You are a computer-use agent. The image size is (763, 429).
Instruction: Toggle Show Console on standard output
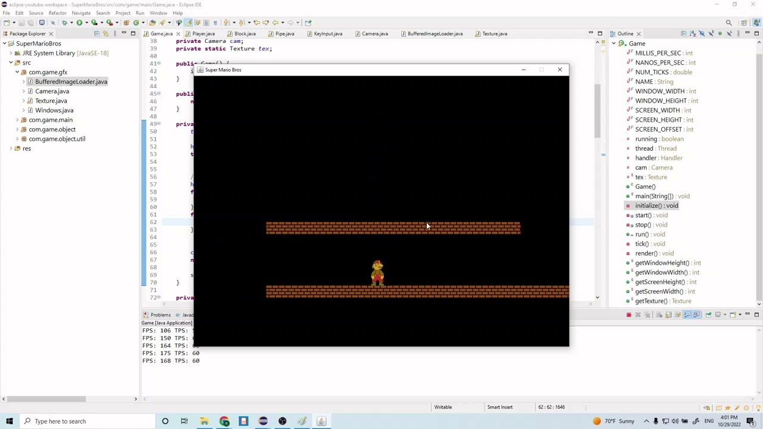tap(687, 315)
